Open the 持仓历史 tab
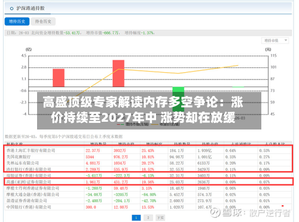Image resolution: width=299 pixels, height=222 pixels. pos(43,21)
